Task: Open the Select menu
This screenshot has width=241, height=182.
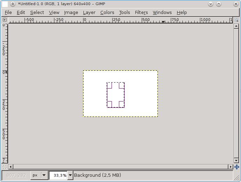Action: click(x=37, y=12)
